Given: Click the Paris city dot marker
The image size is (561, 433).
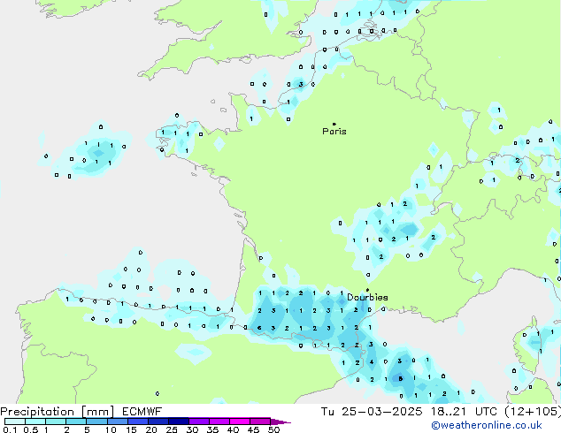Looking at the screenshot, I should (334, 124).
